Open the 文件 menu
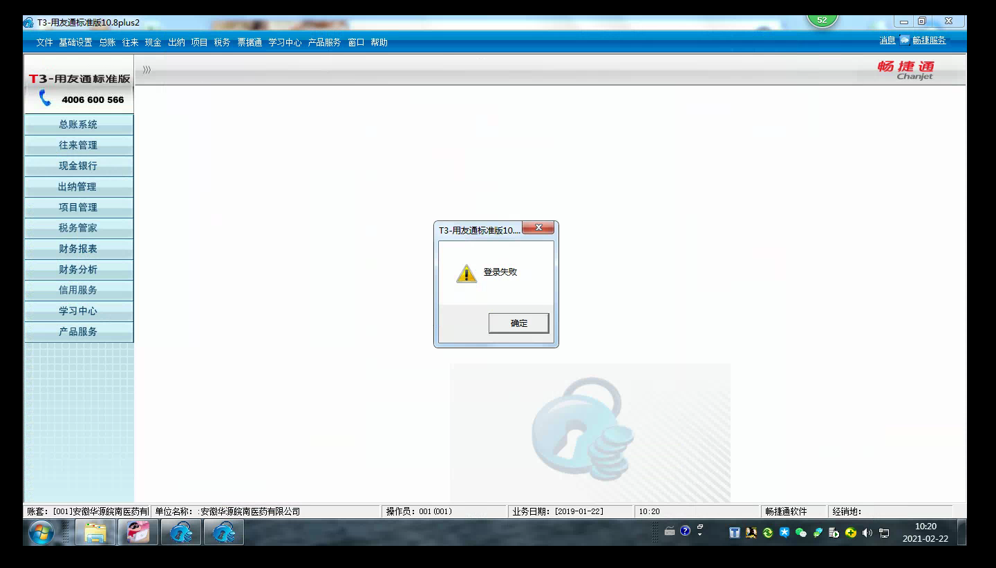The height and width of the screenshot is (568, 996). click(44, 42)
